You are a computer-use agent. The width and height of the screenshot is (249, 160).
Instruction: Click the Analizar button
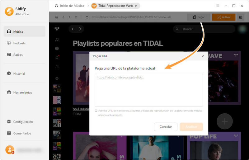click(191, 127)
